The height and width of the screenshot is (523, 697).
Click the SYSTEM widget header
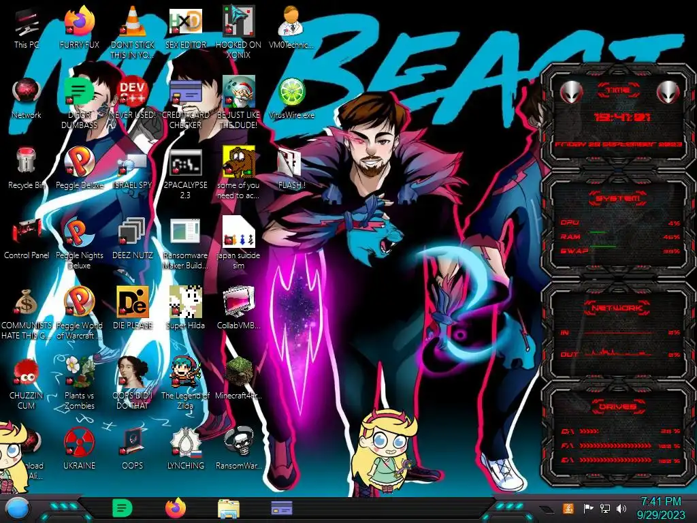(x=618, y=198)
